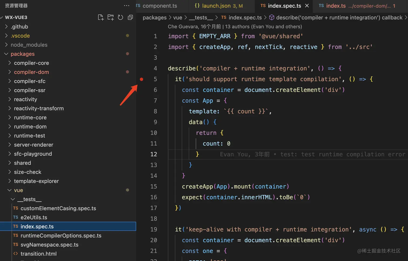Click the '@vue/shared' import string
The width and height of the screenshot is (408, 261).
tap(281, 36)
